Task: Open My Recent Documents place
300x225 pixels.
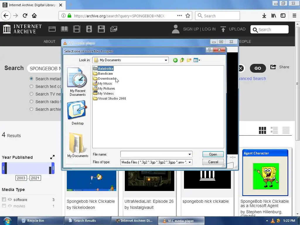Action: (78, 82)
